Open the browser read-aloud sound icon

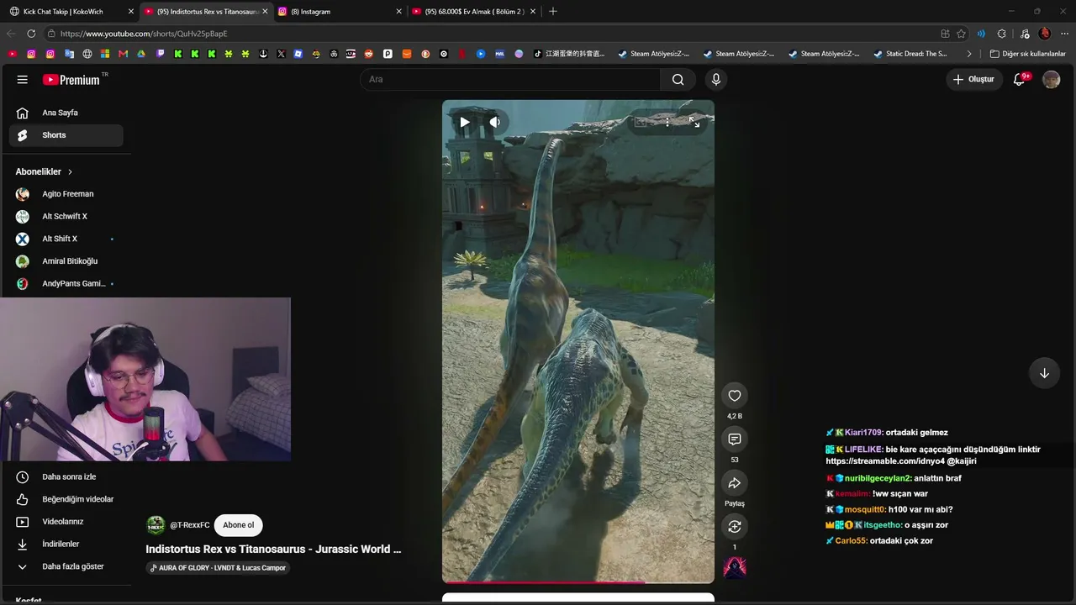(x=981, y=34)
